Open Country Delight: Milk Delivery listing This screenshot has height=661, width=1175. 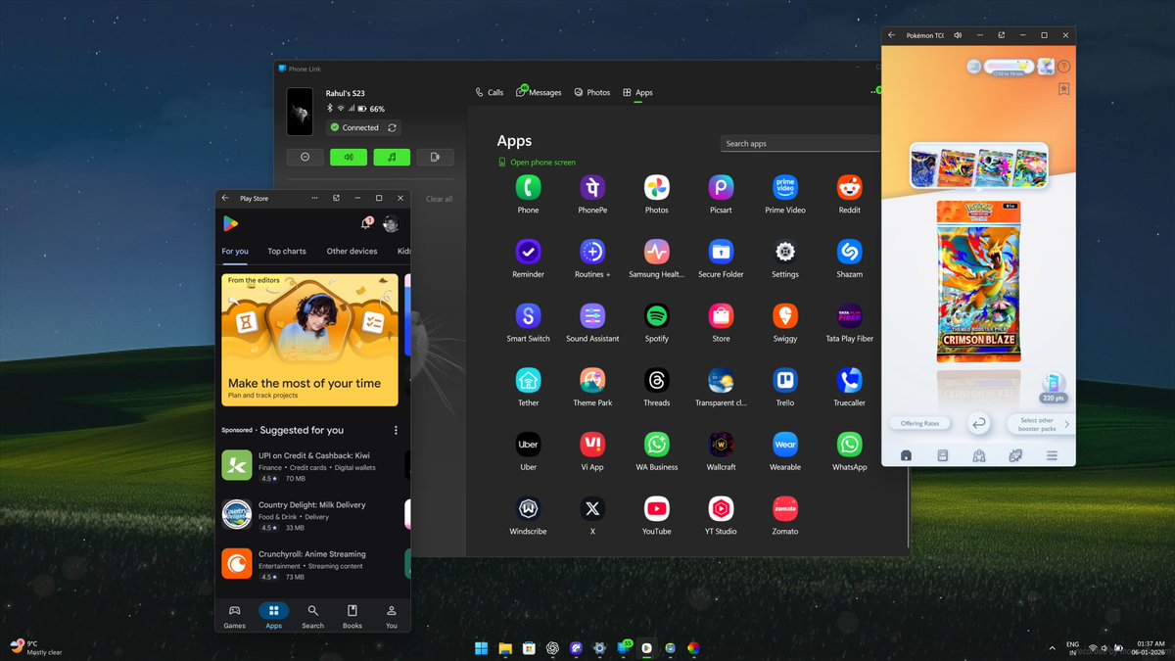tap(308, 515)
